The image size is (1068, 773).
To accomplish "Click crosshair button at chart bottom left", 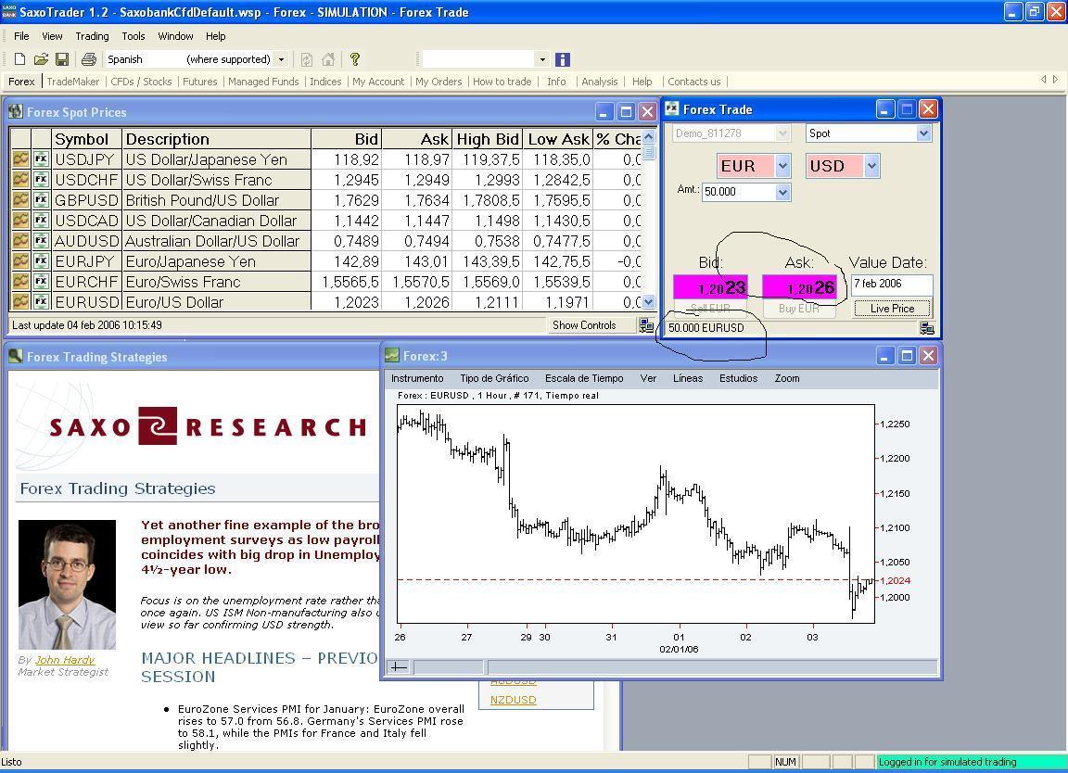I will (x=399, y=666).
